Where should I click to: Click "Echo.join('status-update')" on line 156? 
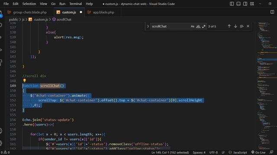[x=48, y=120]
